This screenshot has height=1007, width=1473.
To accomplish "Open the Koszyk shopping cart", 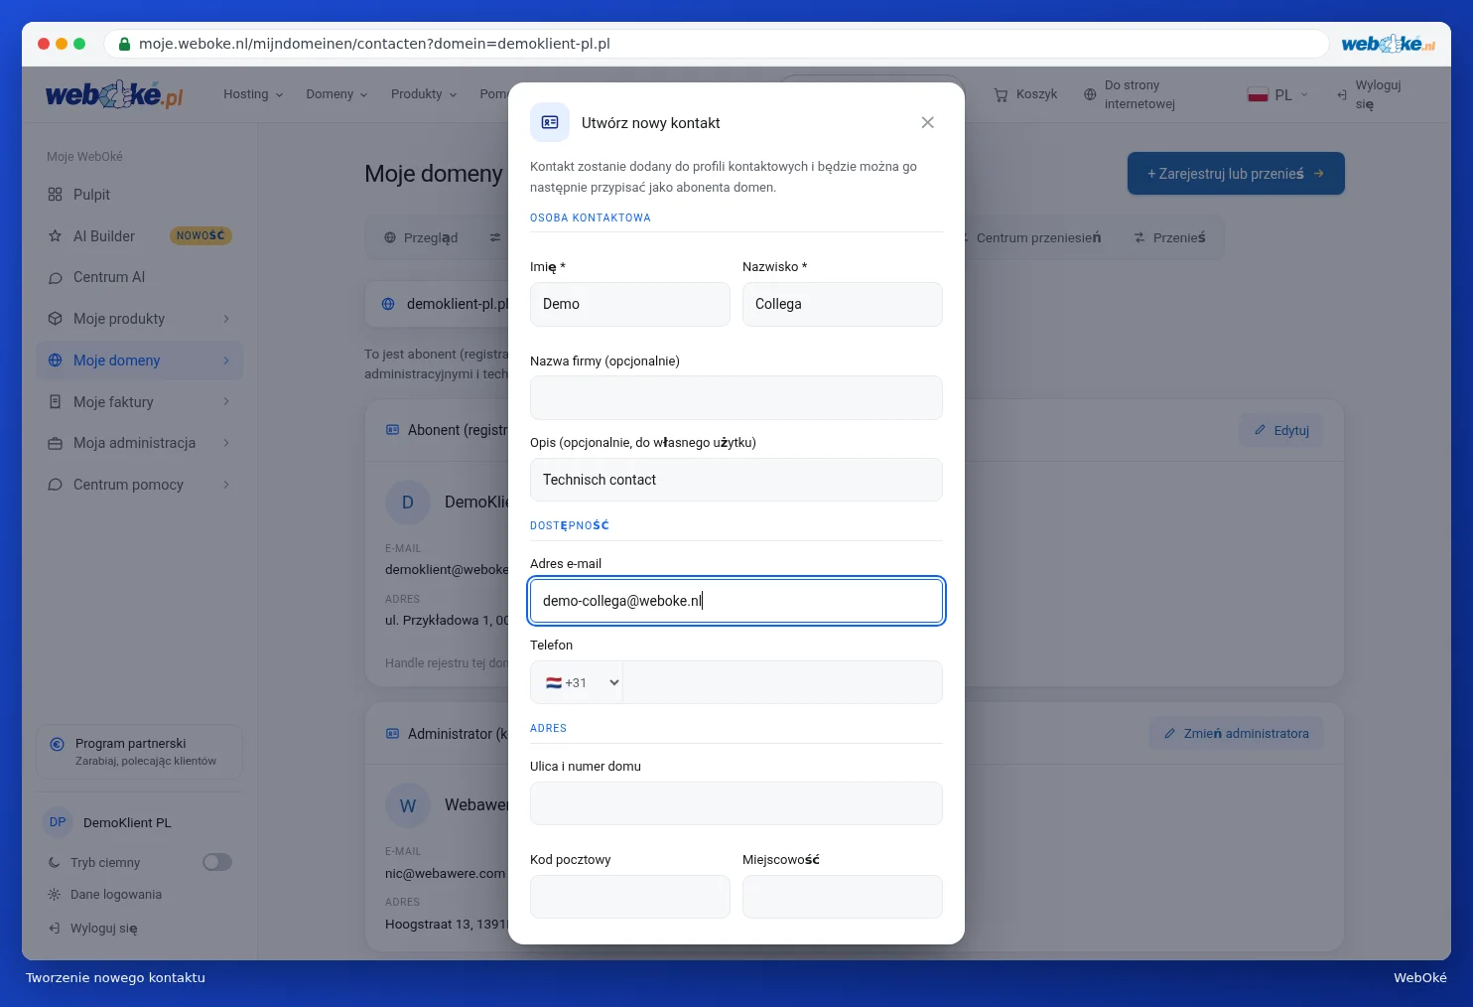I will [x=1025, y=94].
